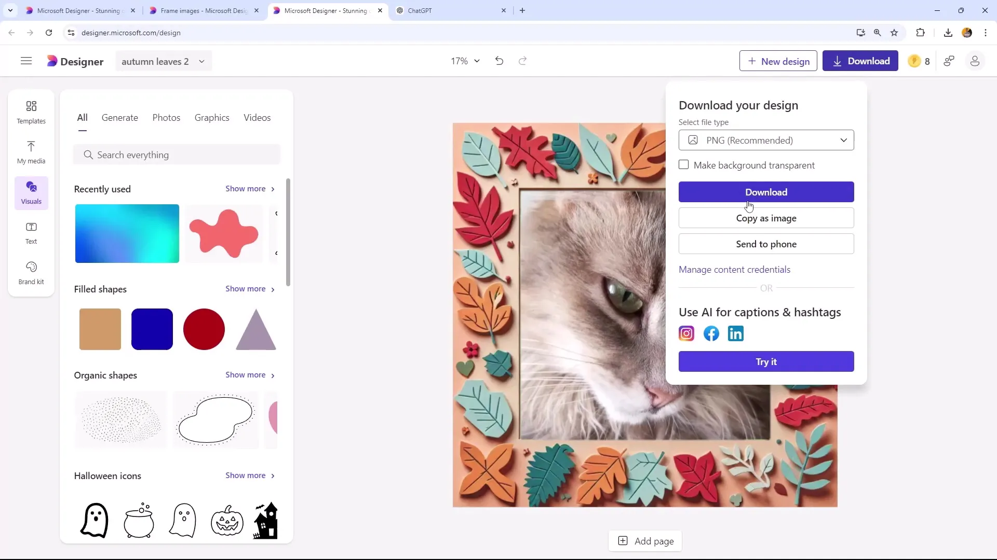Screen dimensions: 997x560
Task: Click the Text panel icon
Action: [31, 232]
